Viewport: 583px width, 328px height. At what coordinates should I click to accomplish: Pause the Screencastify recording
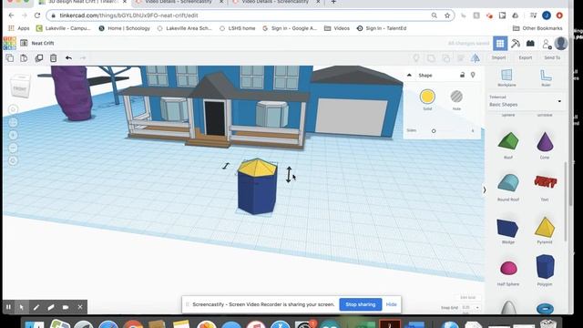(x=8, y=307)
